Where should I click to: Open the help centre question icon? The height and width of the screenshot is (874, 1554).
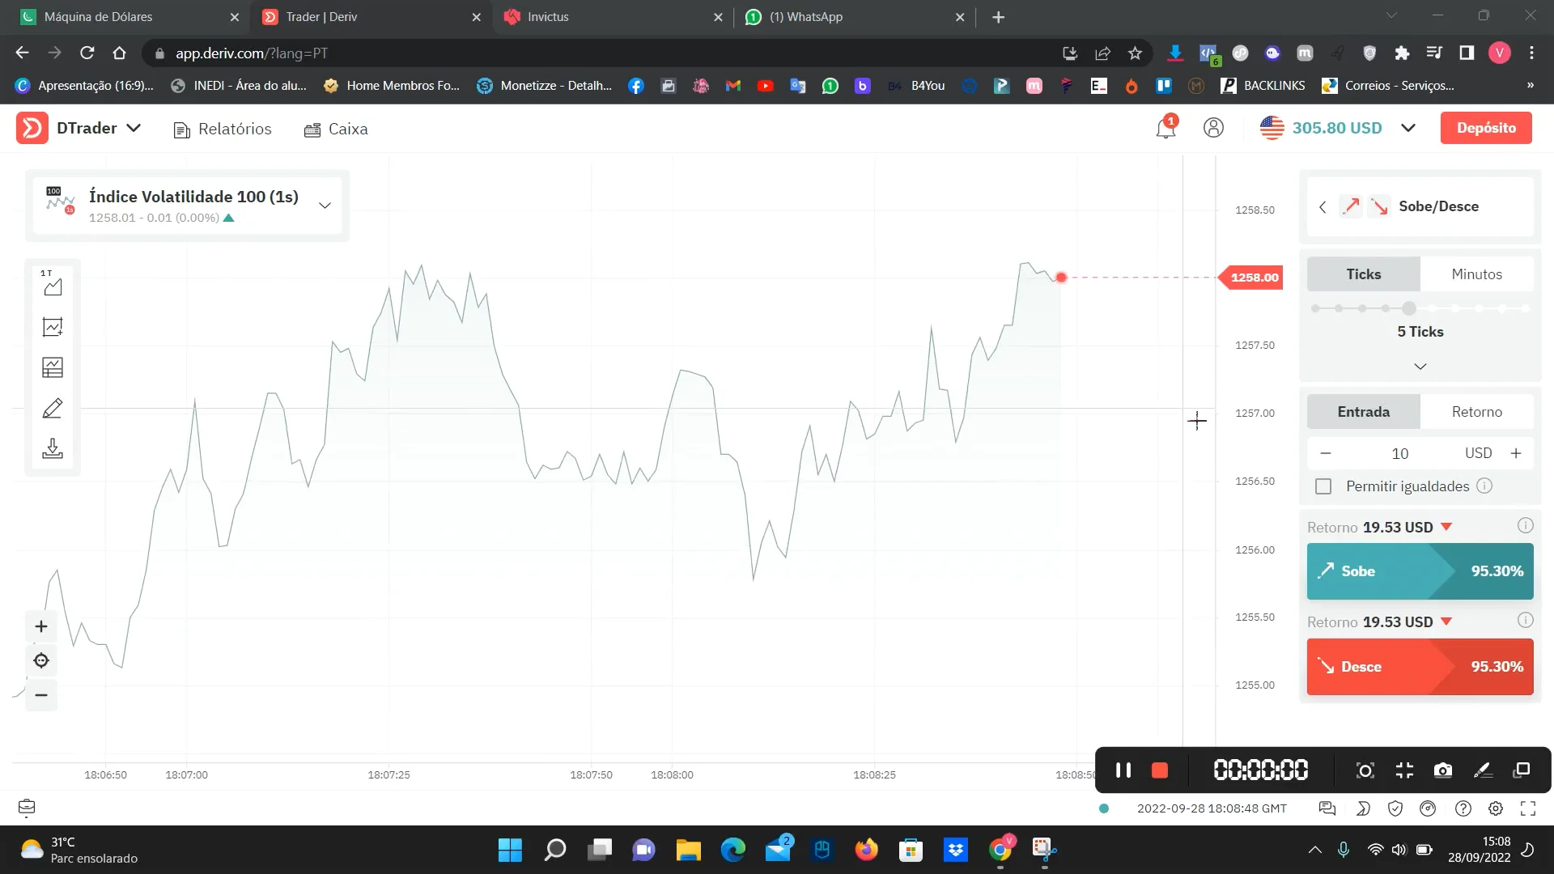(1463, 808)
